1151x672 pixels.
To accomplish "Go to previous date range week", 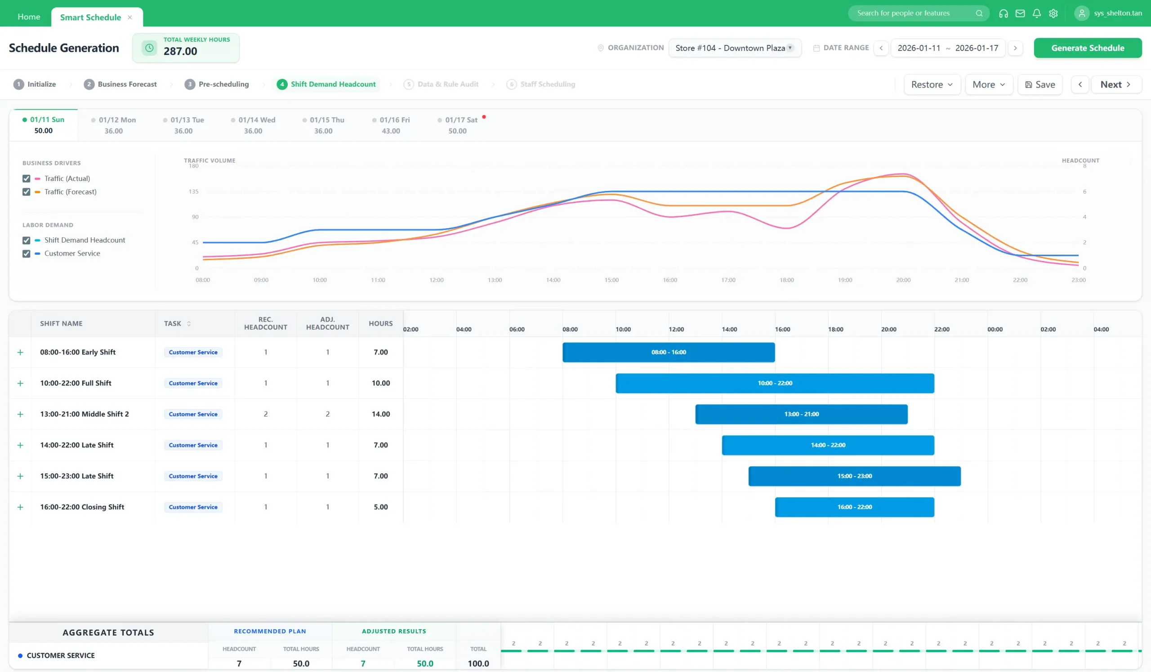I will click(x=881, y=48).
